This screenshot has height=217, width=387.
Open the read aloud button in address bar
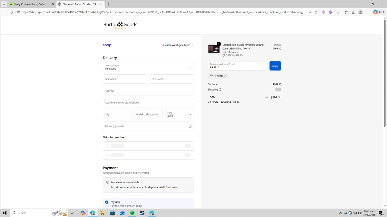click(310, 12)
